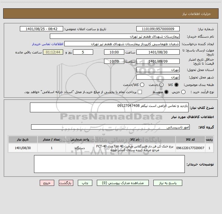Viewport: 222px width, 214px height.
Task: Select the کالا radio button
Action: tap(176, 85)
